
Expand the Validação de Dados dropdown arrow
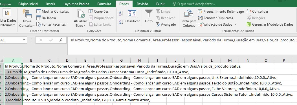click(236, 24)
